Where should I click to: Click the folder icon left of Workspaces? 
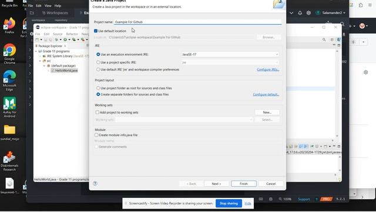tap(32, 13)
